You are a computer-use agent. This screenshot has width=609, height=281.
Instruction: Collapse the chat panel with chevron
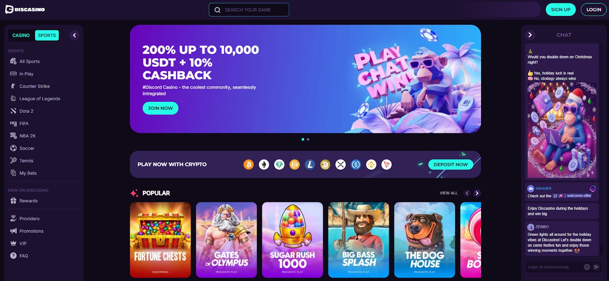530,35
